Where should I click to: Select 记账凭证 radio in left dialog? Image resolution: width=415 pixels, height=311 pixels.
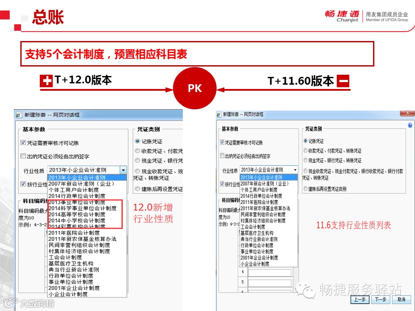pyautogui.click(x=137, y=141)
